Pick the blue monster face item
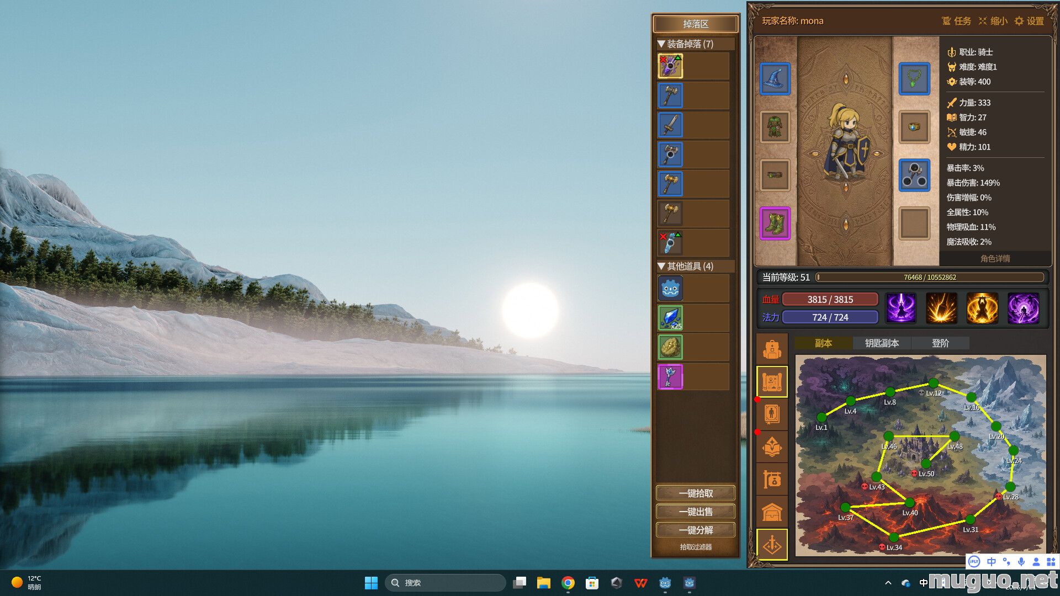Image resolution: width=1060 pixels, height=596 pixels. tap(670, 289)
